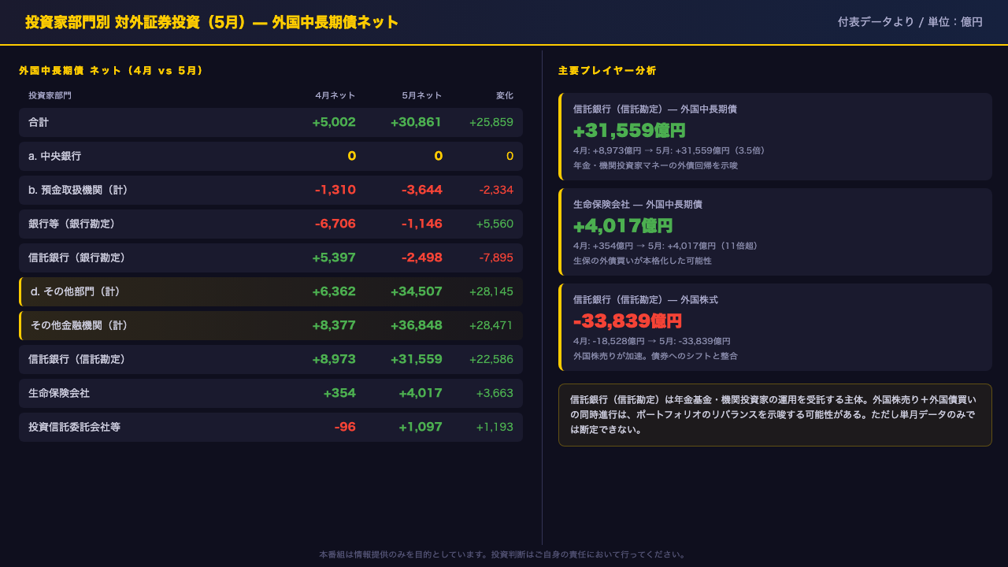The height and width of the screenshot is (567, 1008).
Task: Click the a. 中央銀行 row label
Action: pos(54,157)
